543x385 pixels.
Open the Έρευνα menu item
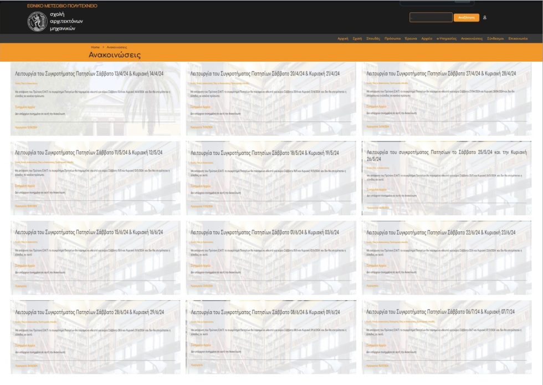click(411, 38)
